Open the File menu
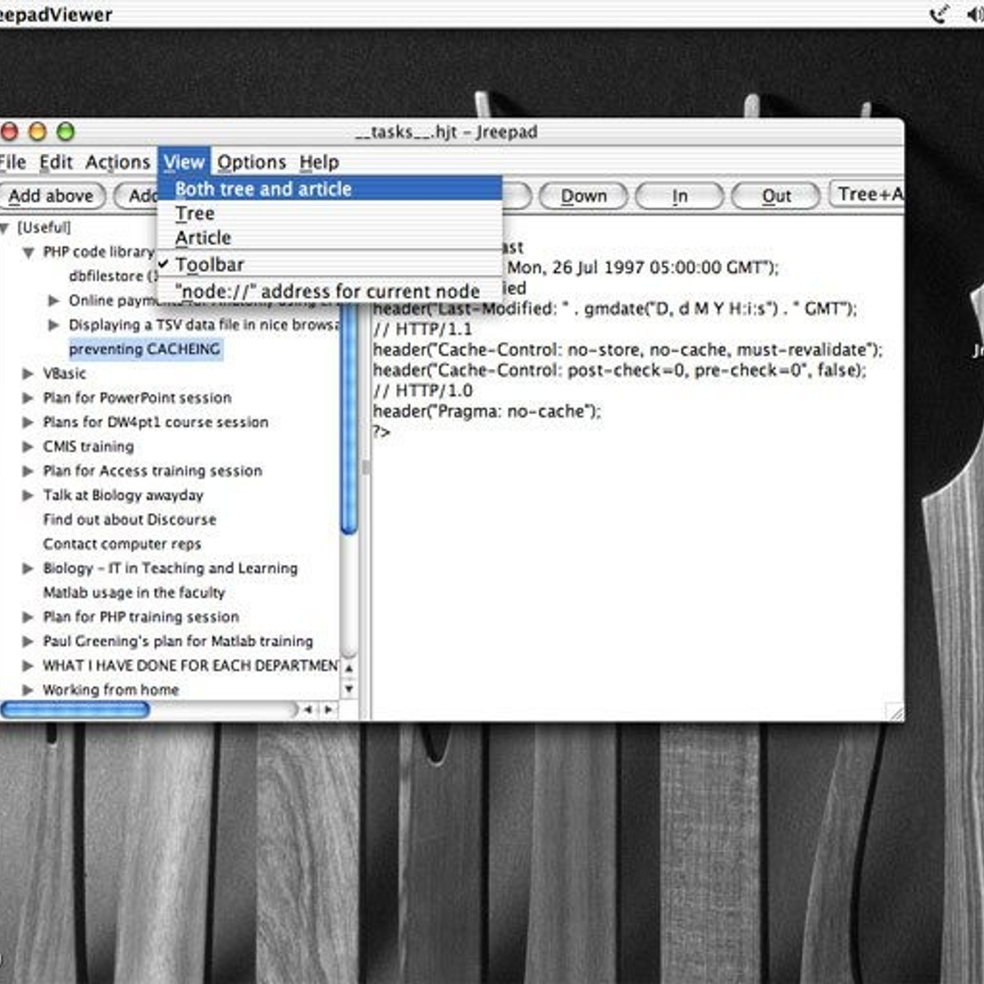Viewport: 984px width, 984px height. tap(12, 162)
